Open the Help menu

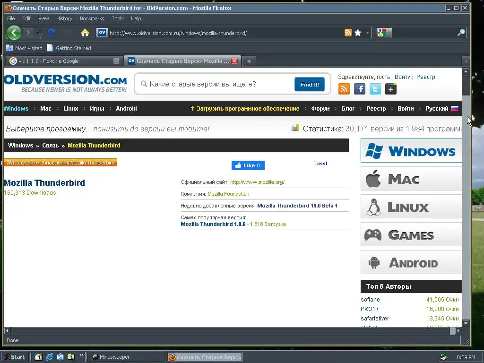pos(136,18)
